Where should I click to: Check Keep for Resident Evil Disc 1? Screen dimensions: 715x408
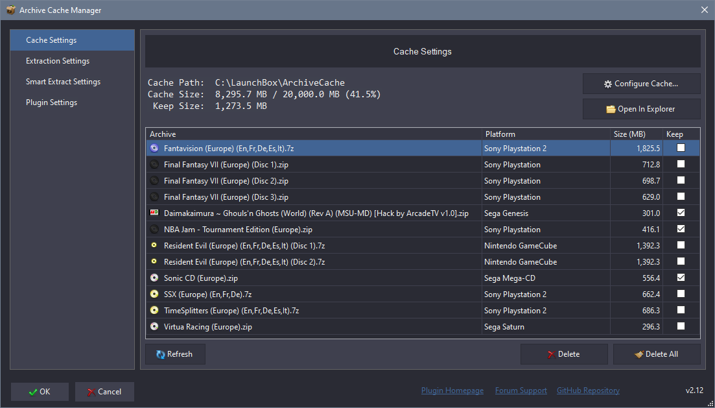(681, 245)
